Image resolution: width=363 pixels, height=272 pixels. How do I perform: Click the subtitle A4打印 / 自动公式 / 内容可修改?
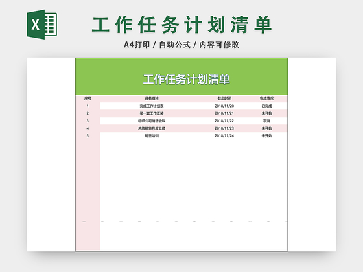pyautogui.click(x=181, y=45)
